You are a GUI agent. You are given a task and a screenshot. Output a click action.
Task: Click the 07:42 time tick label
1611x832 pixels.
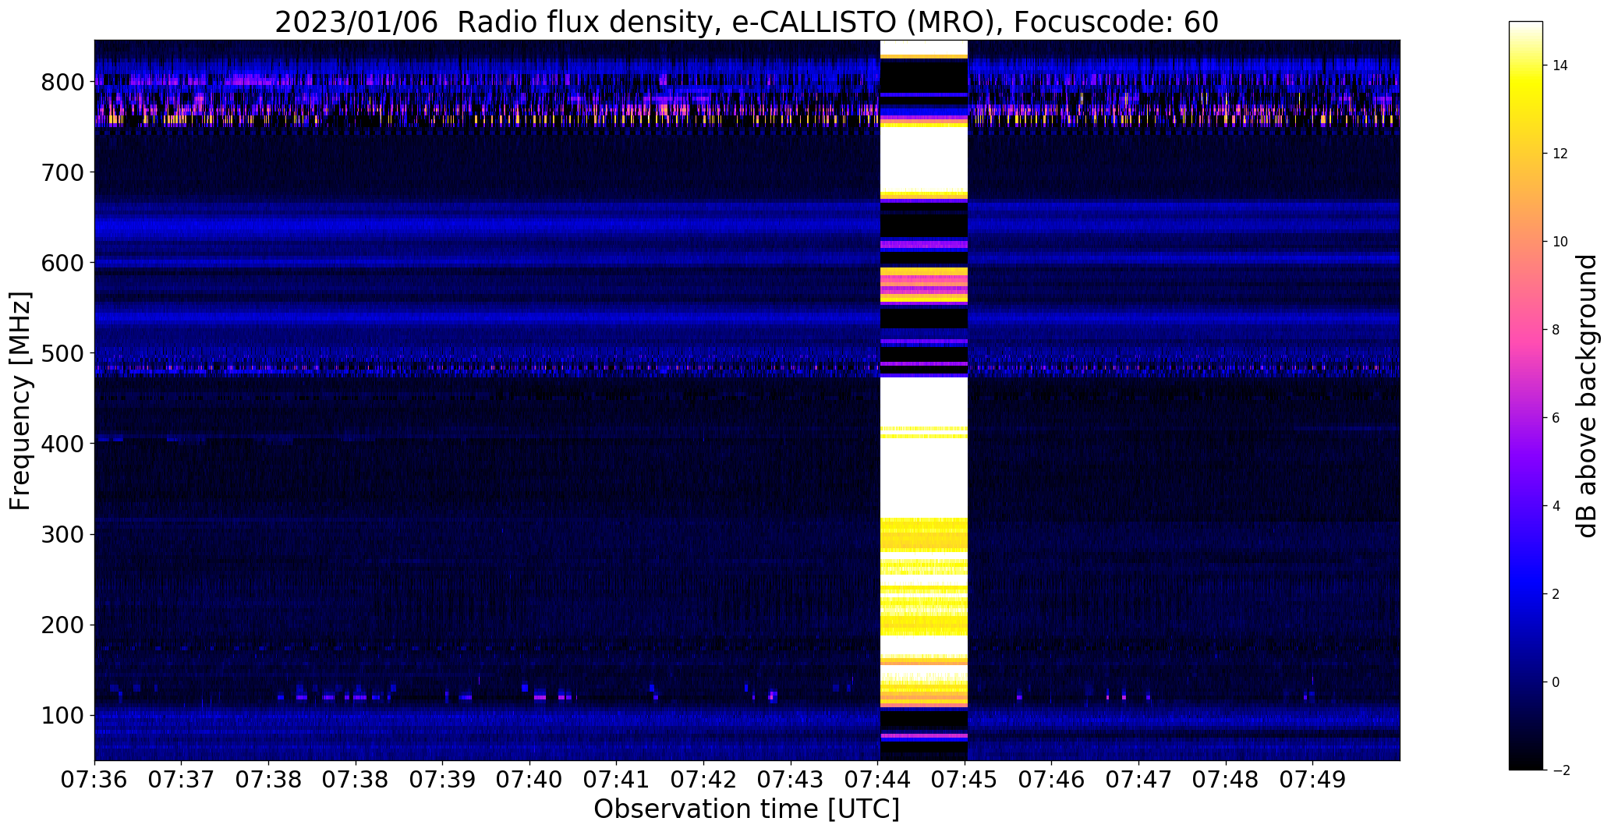point(704,781)
